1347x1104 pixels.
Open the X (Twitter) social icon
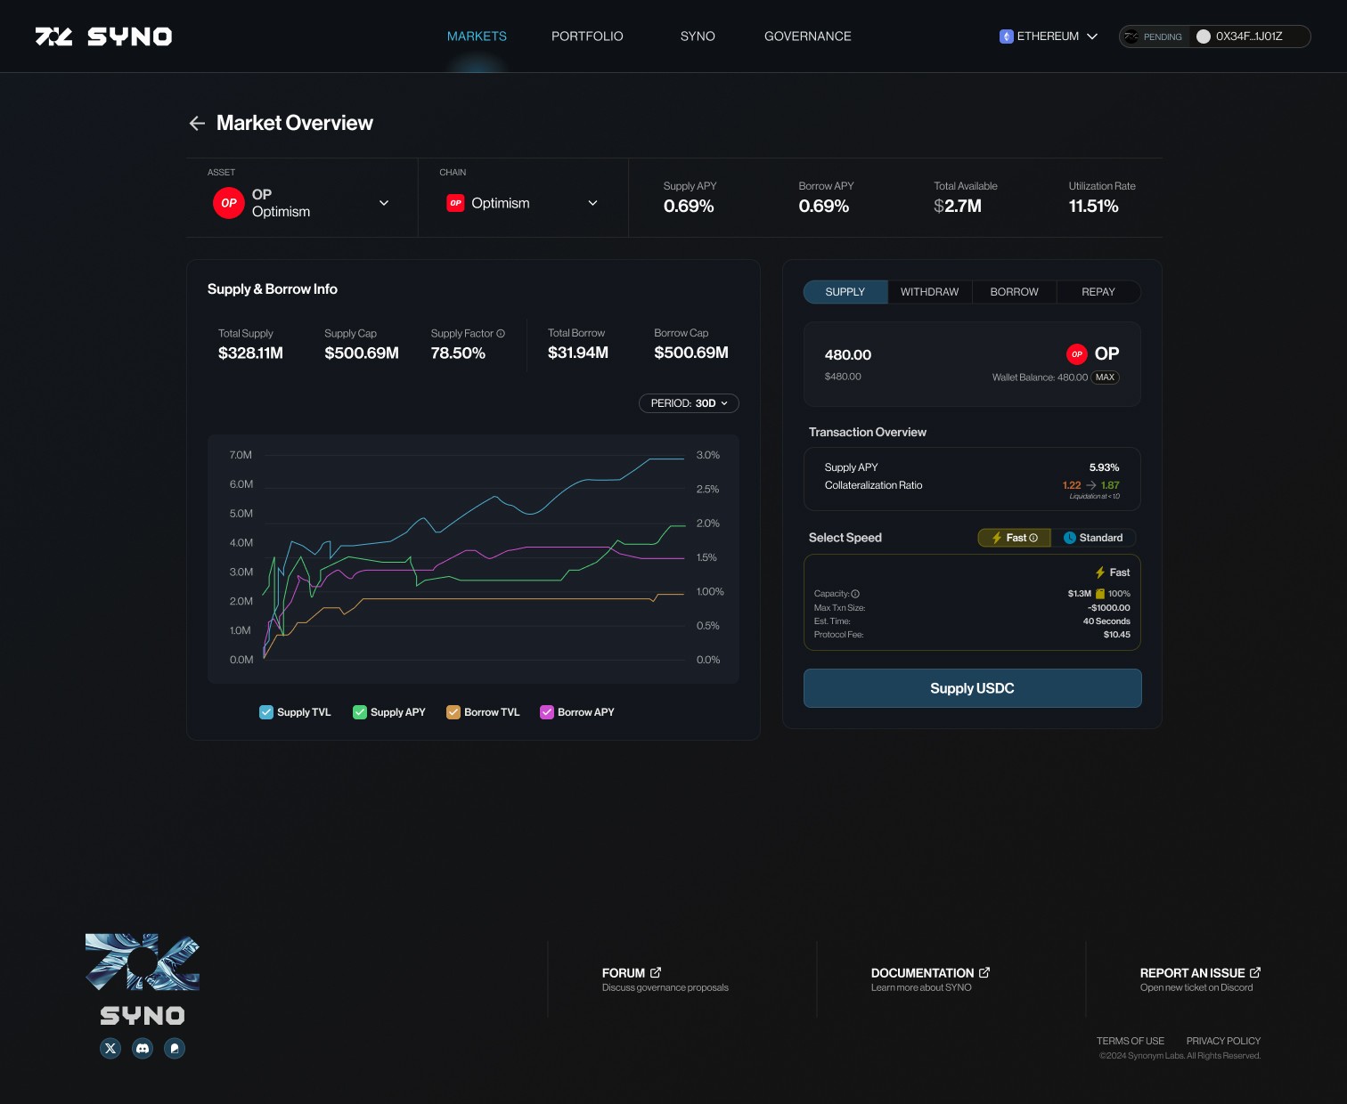pyautogui.click(x=110, y=1049)
